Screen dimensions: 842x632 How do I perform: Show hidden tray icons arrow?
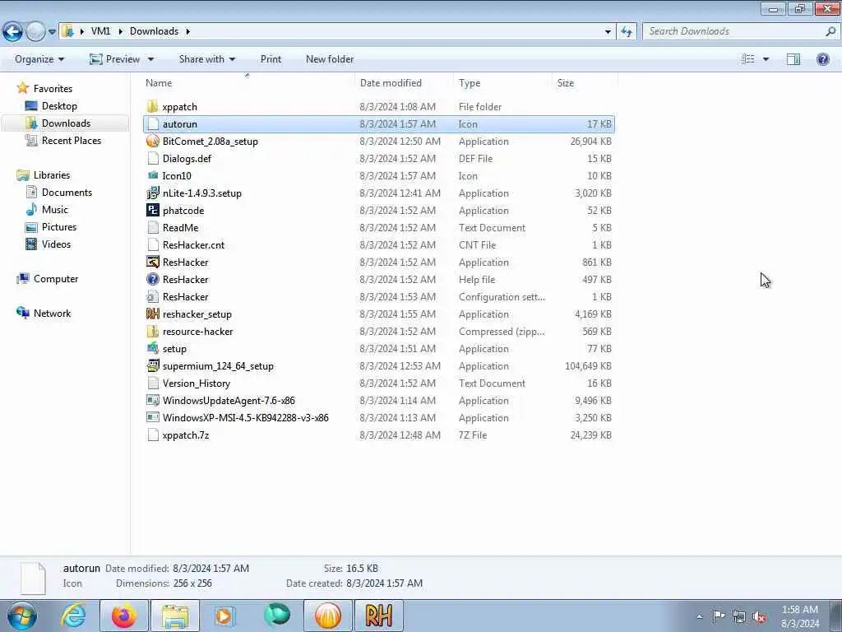coord(699,616)
